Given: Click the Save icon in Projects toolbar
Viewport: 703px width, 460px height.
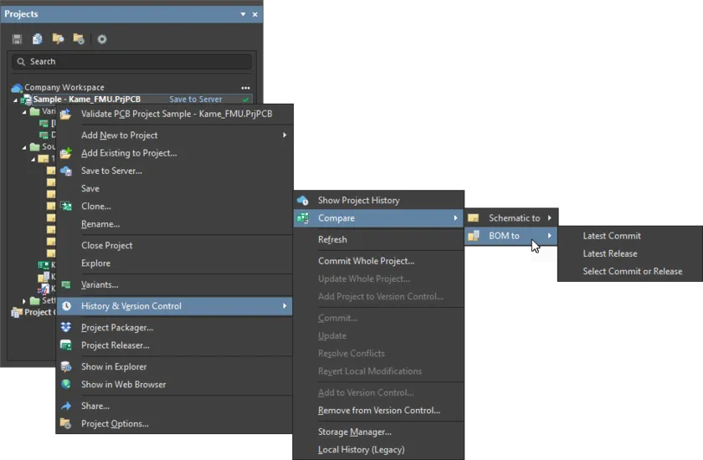Looking at the screenshot, I should click(17, 39).
